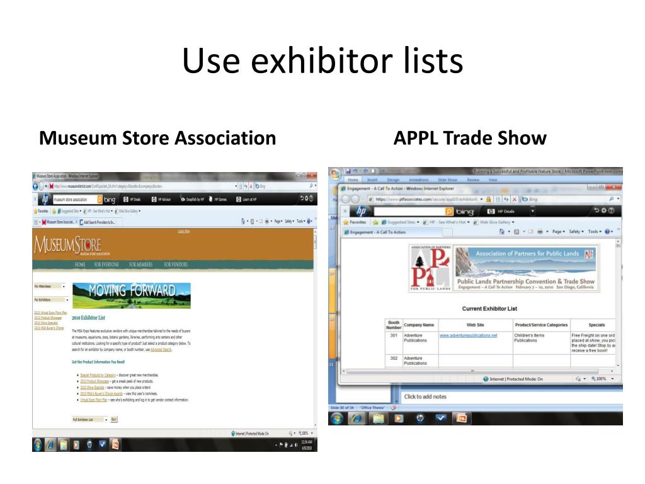Click the PowerPoint icon in right screenshot taskbar
645x484 pixels.
(x=462, y=418)
